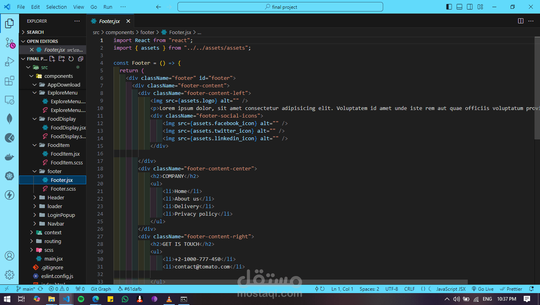Open VLC from the Windows taskbar
This screenshot has height=305, width=540.
click(169, 299)
